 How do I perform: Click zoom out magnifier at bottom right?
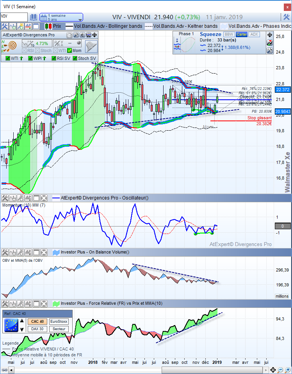(x=280, y=370)
